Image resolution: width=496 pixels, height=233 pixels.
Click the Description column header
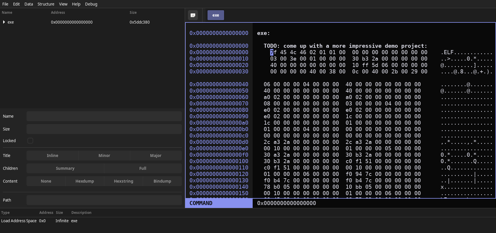[81, 213]
